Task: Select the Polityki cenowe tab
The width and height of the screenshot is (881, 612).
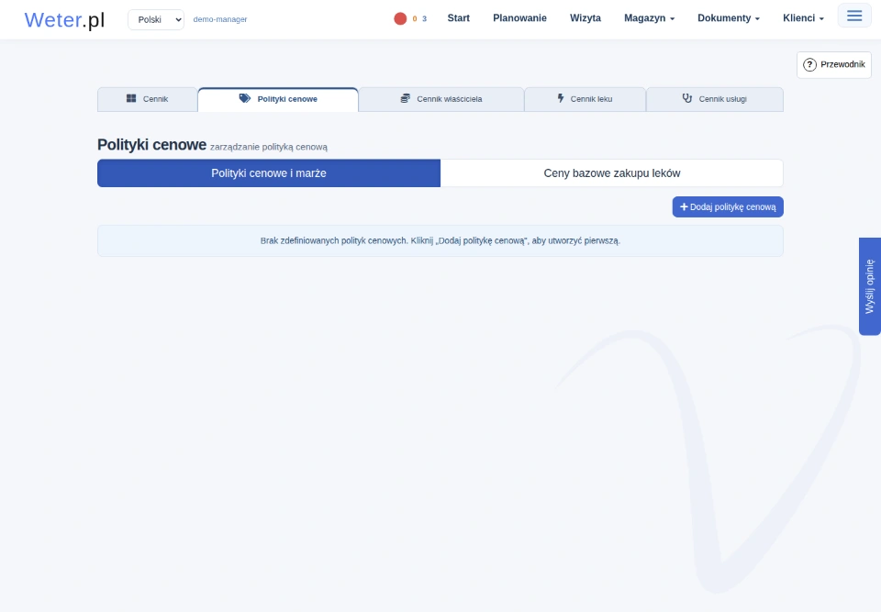Action: click(278, 99)
